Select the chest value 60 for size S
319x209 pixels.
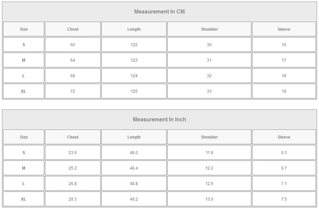point(72,44)
